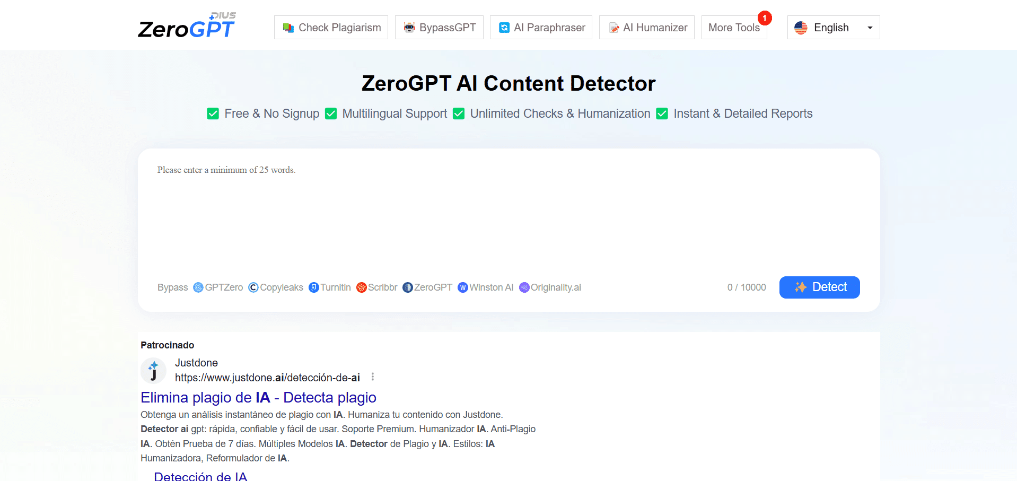Open the AI Humanizer menu item
The width and height of the screenshot is (1017, 481).
[x=646, y=27]
